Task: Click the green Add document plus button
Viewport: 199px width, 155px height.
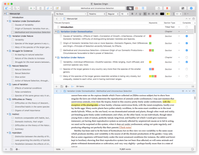Action: click(x=31, y=8)
